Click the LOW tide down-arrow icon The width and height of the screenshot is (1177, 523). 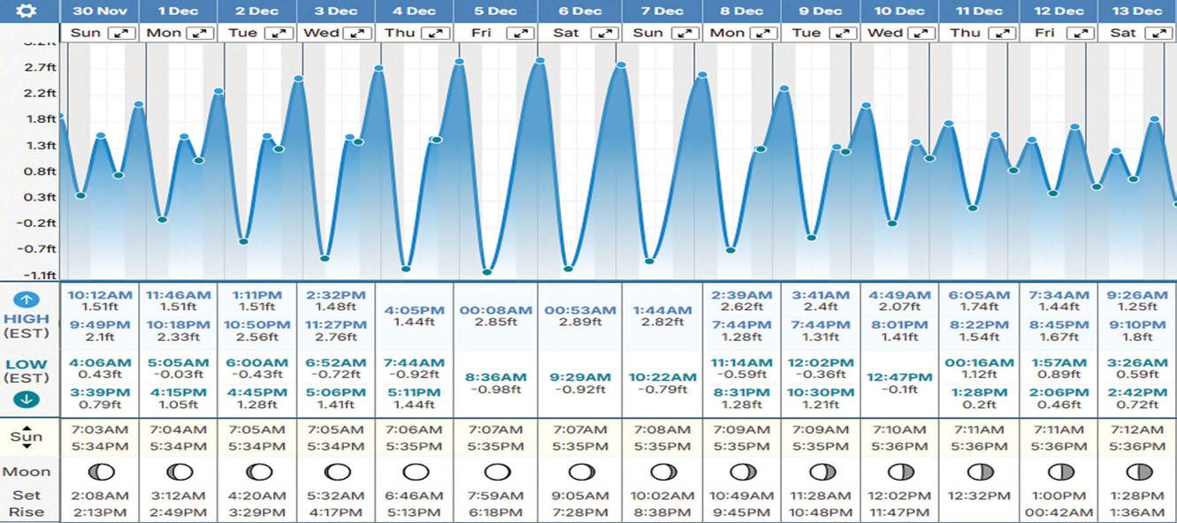click(x=27, y=399)
